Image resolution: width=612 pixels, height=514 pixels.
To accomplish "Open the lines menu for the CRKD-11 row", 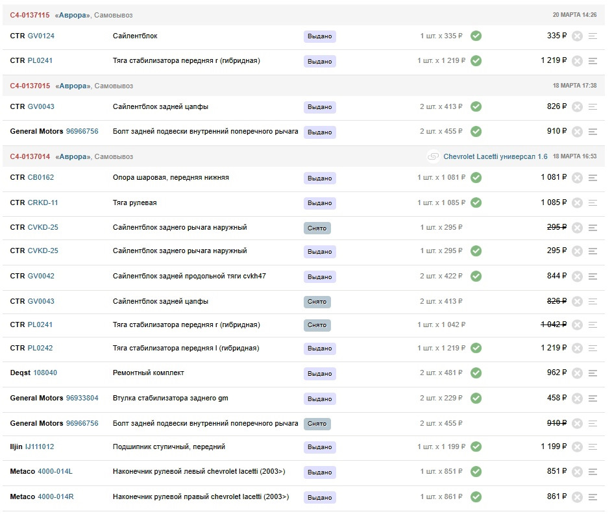I will [593, 202].
